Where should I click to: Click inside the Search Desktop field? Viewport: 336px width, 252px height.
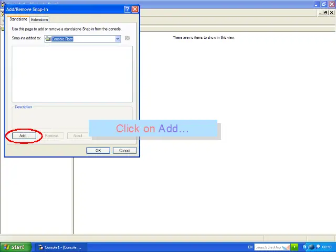click(268, 247)
